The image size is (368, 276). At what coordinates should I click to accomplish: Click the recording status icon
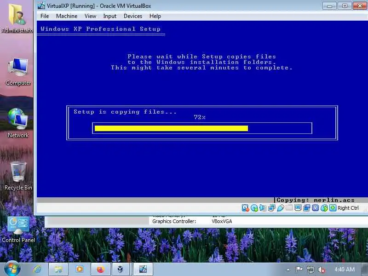pos(306,208)
